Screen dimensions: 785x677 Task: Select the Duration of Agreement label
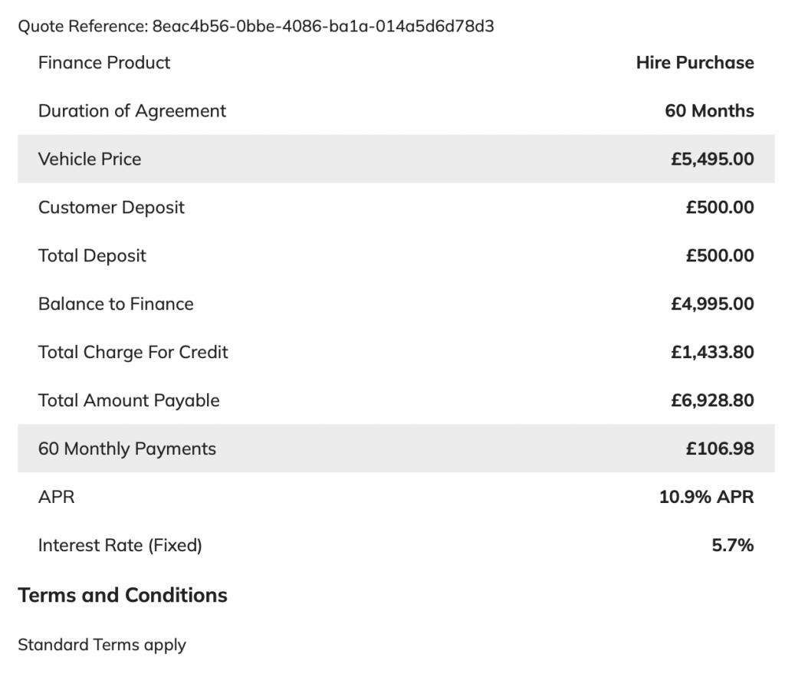(x=132, y=111)
